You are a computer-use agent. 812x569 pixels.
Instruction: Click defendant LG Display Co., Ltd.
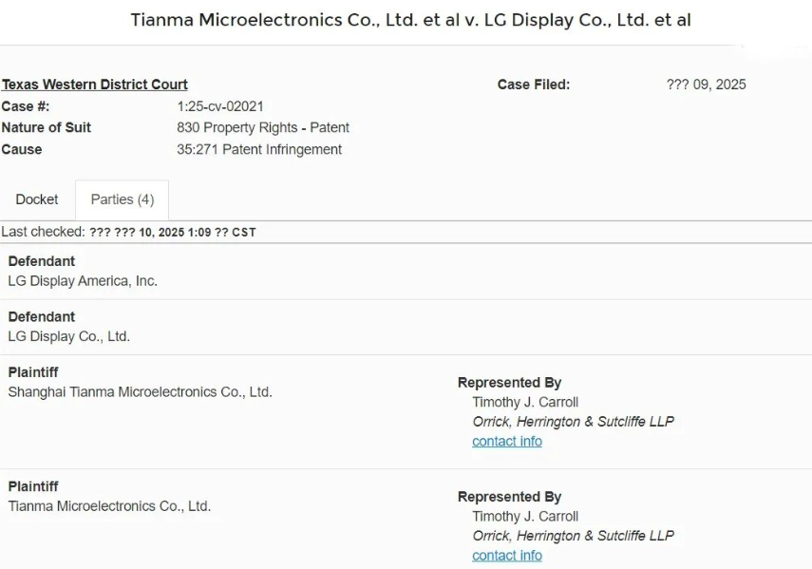coord(69,336)
